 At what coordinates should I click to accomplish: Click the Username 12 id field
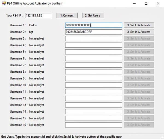pyautogui.click(x=93, y=98)
